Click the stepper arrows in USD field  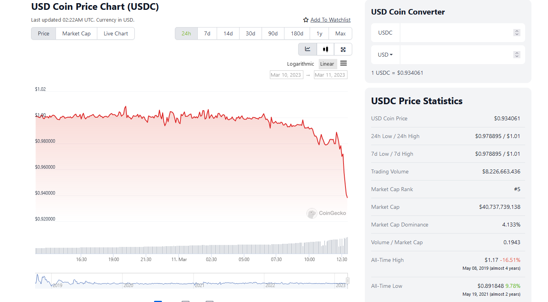coord(517,55)
